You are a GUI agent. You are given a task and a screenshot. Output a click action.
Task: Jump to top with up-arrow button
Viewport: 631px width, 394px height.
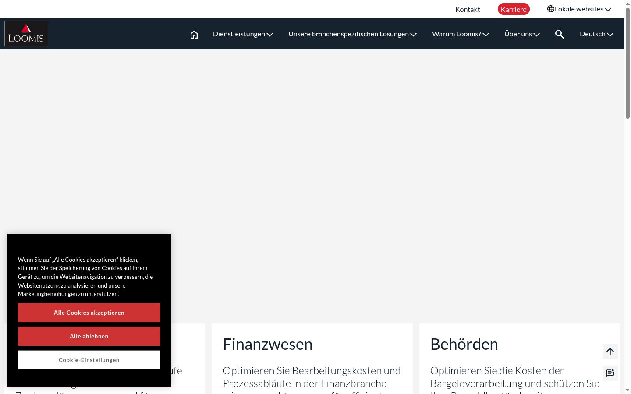click(610, 351)
